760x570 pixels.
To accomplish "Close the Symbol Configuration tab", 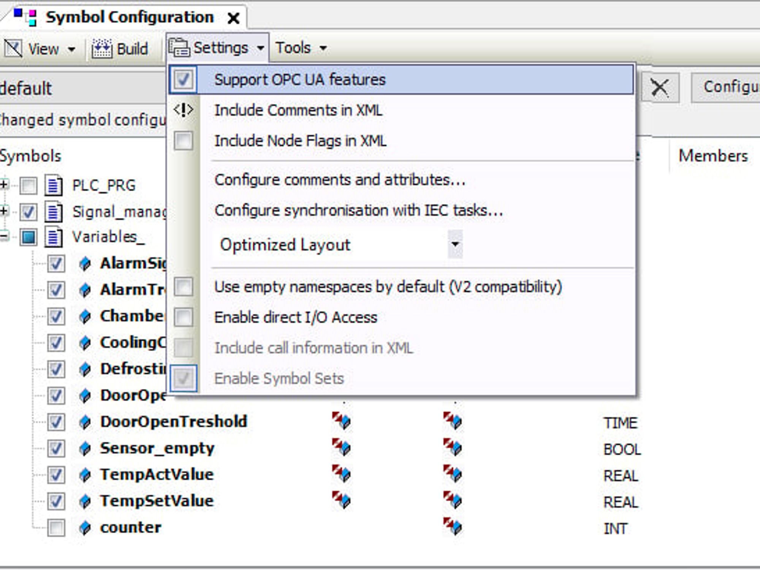I will tap(233, 18).
